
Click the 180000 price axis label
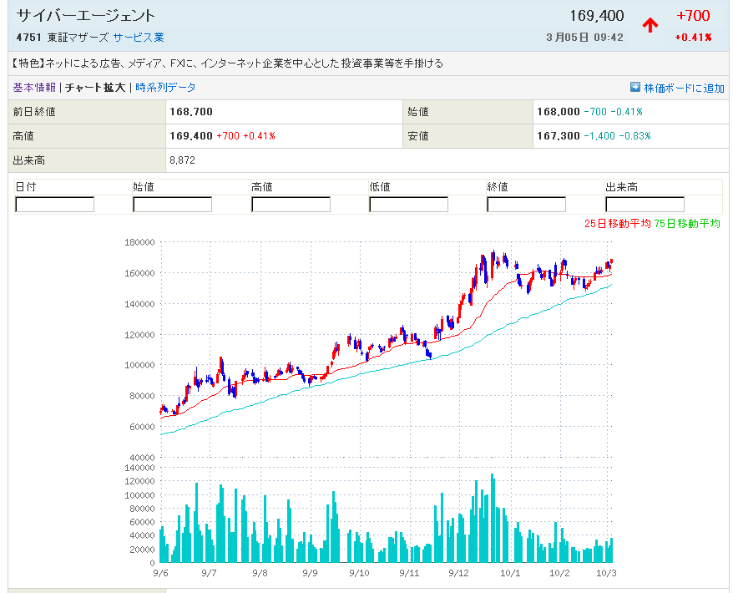139,242
